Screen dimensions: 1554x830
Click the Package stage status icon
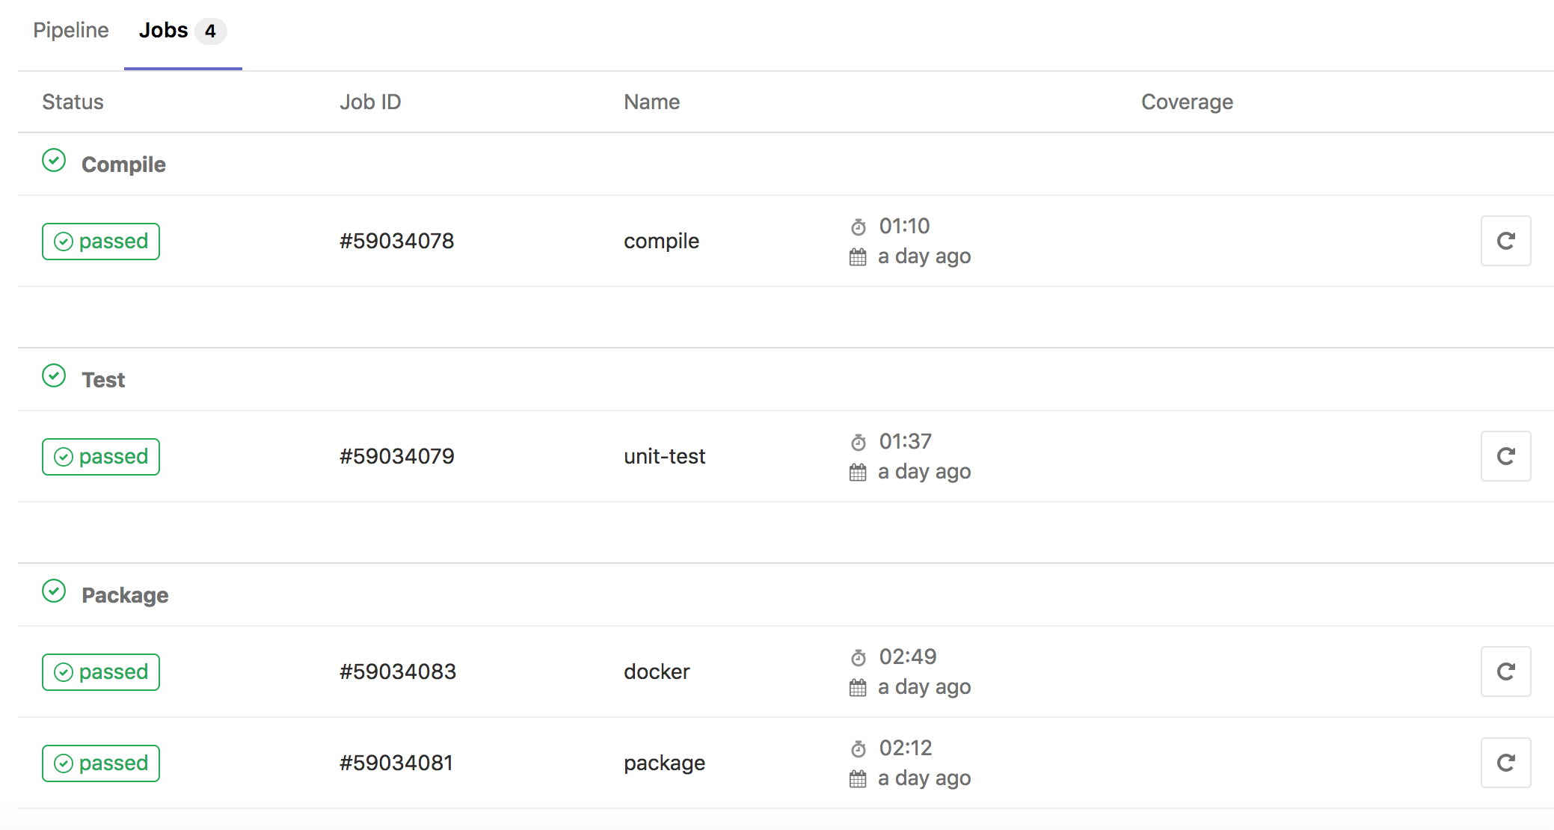click(54, 591)
